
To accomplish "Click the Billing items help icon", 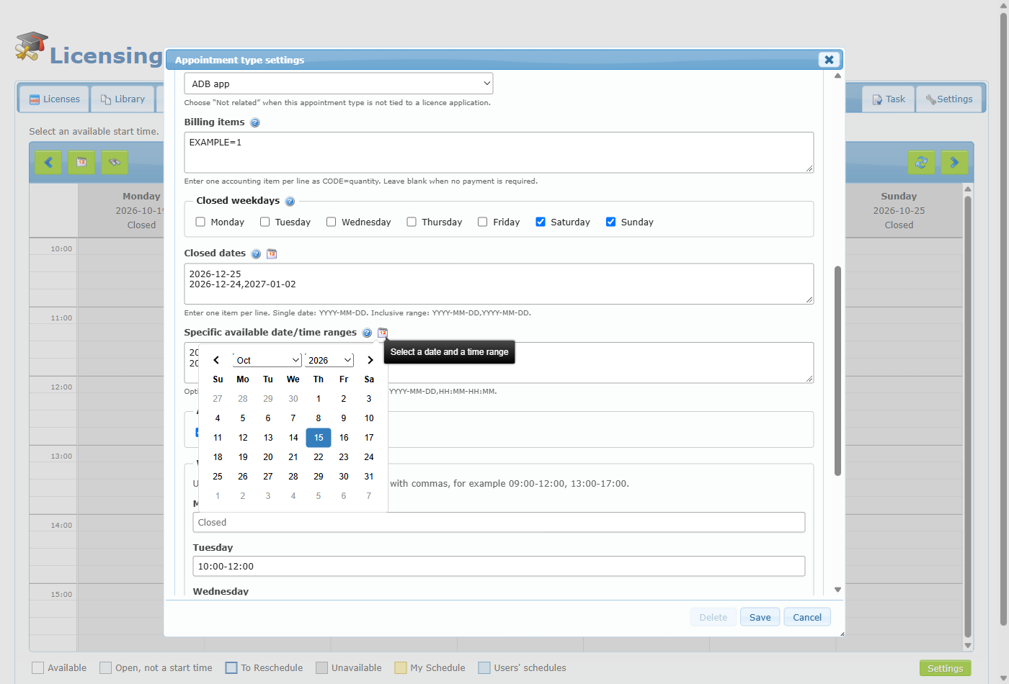I will coord(254,122).
